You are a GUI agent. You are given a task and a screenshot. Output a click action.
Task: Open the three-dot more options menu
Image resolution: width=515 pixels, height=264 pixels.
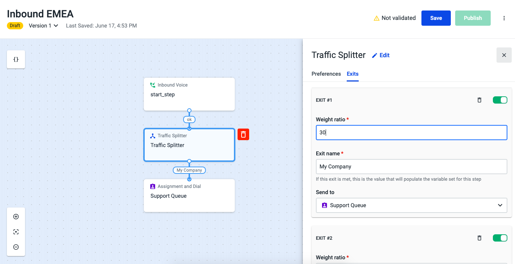[x=504, y=18]
